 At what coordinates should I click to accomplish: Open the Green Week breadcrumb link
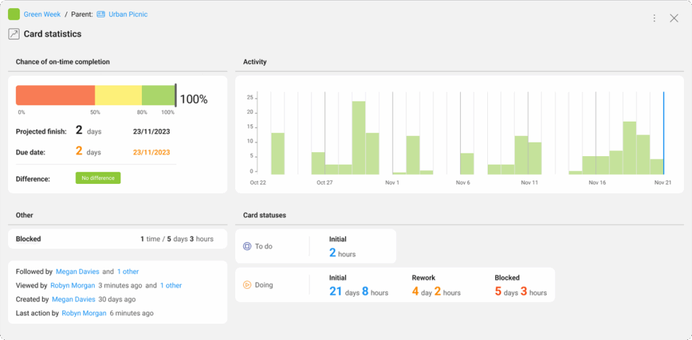(42, 14)
